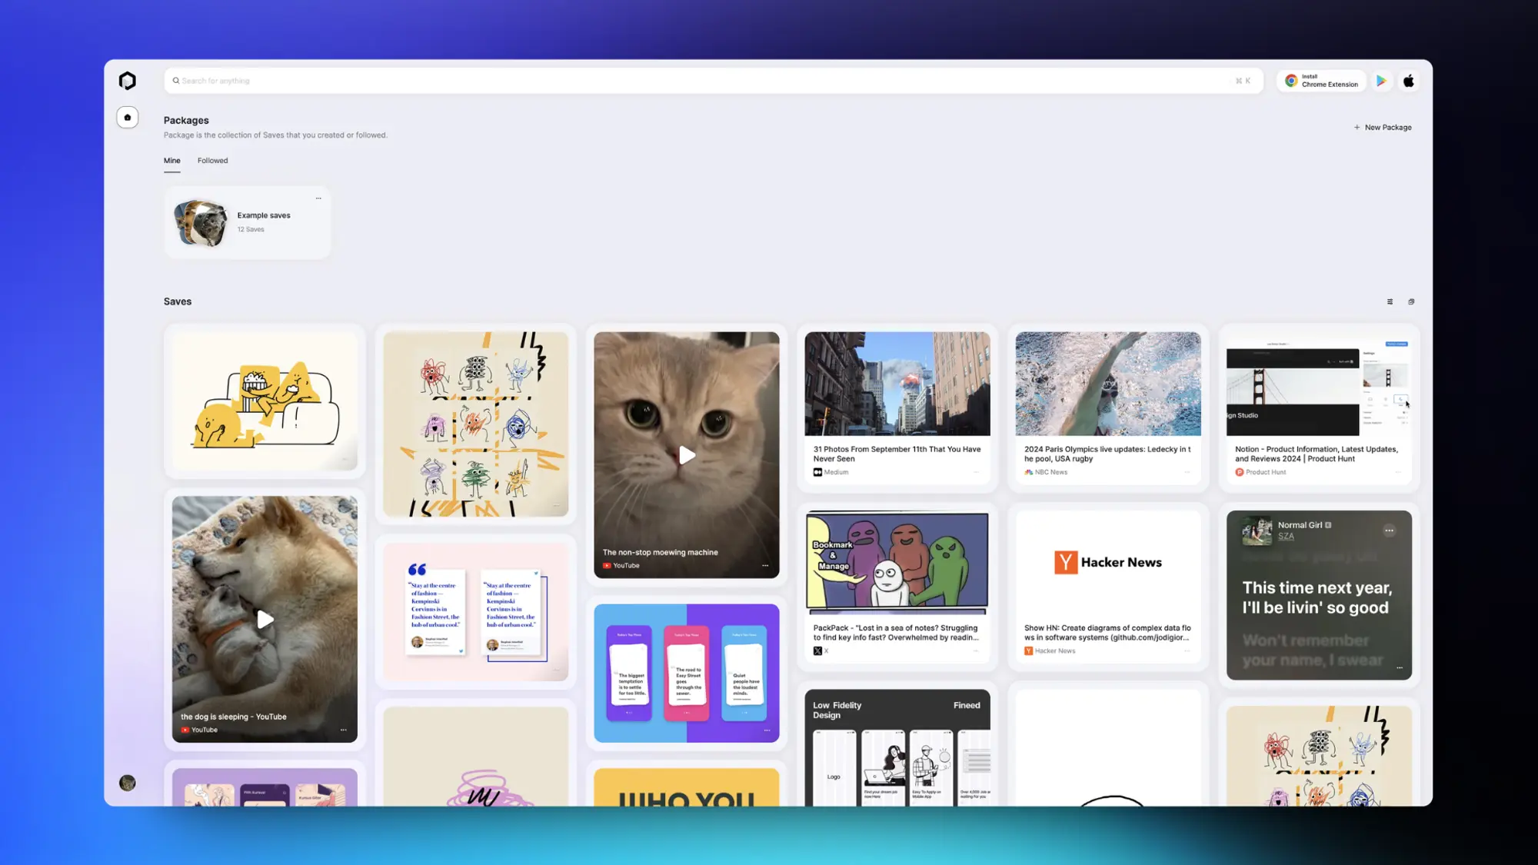Open the pink scribble illustration save
The image size is (1538, 865).
coord(475,757)
